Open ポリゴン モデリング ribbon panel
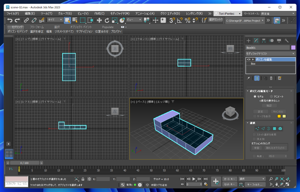Screen dimensions: 300x192 coord(17,31)
